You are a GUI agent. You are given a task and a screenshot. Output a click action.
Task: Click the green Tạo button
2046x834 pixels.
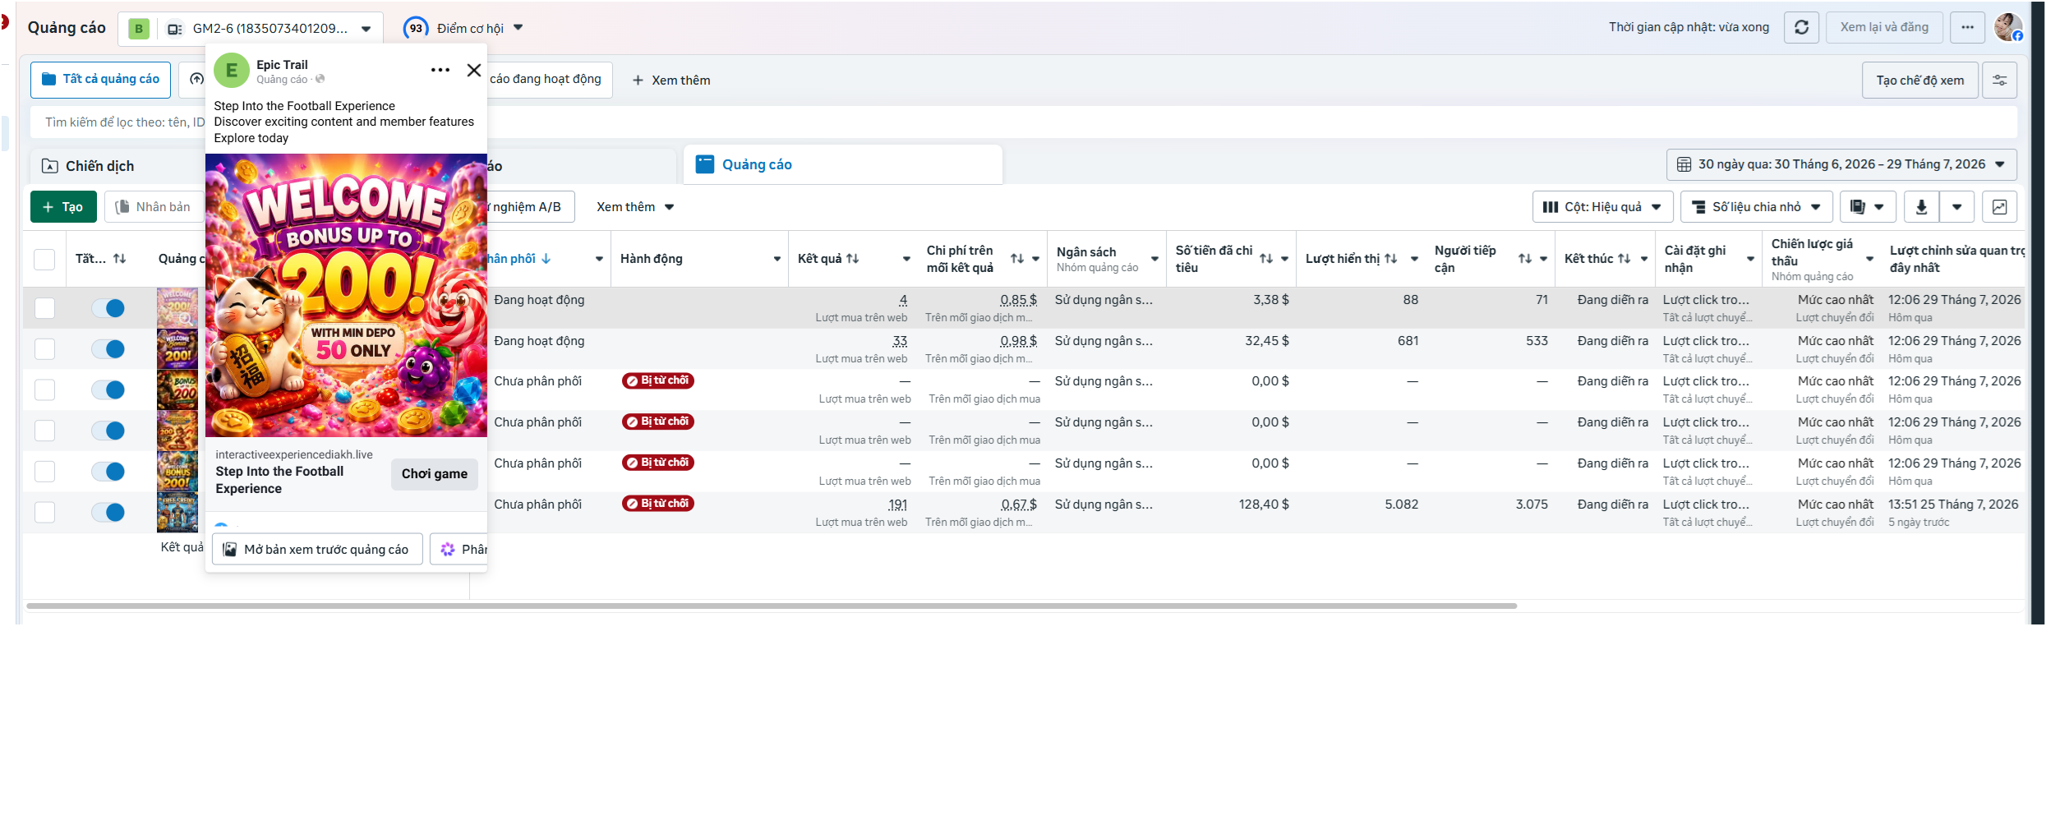click(63, 207)
